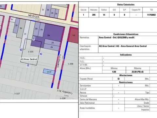Click the Trazado Oficial label
157x118 pixels.
[86, 79]
